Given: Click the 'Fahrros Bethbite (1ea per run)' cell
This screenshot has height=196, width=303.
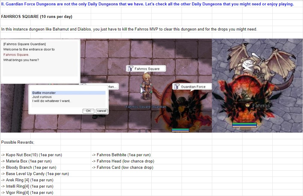Looking at the screenshot, I should [x=121, y=155].
